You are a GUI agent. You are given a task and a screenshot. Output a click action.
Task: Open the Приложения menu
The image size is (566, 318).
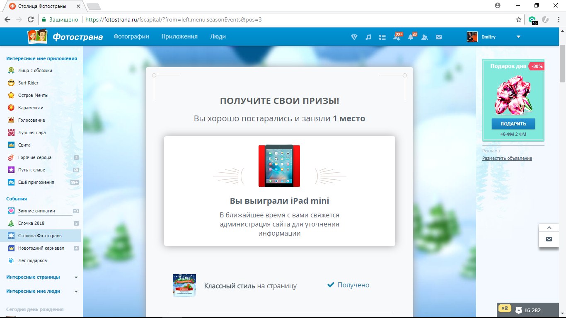179,36
